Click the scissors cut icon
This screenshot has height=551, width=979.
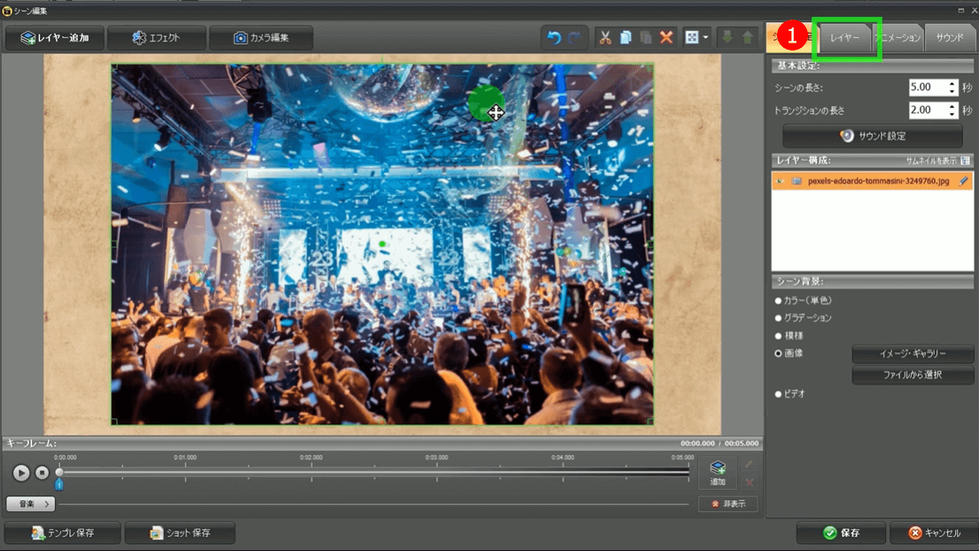pyautogui.click(x=605, y=38)
